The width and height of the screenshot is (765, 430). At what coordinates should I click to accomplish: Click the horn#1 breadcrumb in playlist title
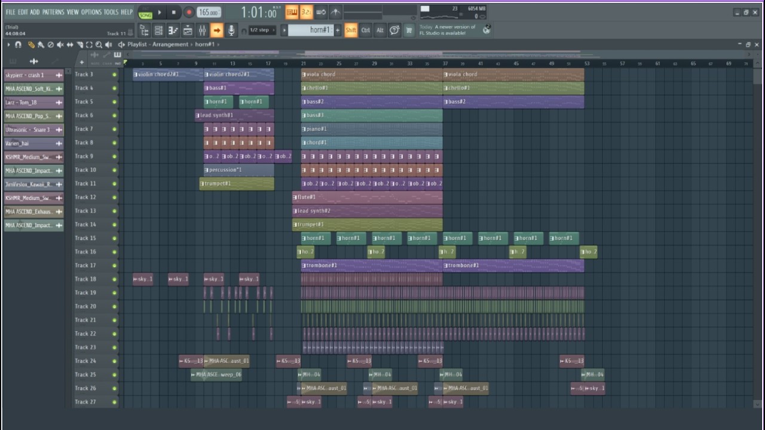coord(204,44)
